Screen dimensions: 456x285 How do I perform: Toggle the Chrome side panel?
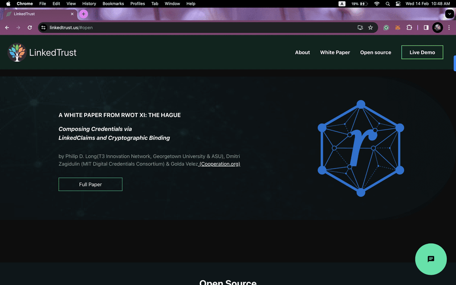pyautogui.click(x=426, y=28)
